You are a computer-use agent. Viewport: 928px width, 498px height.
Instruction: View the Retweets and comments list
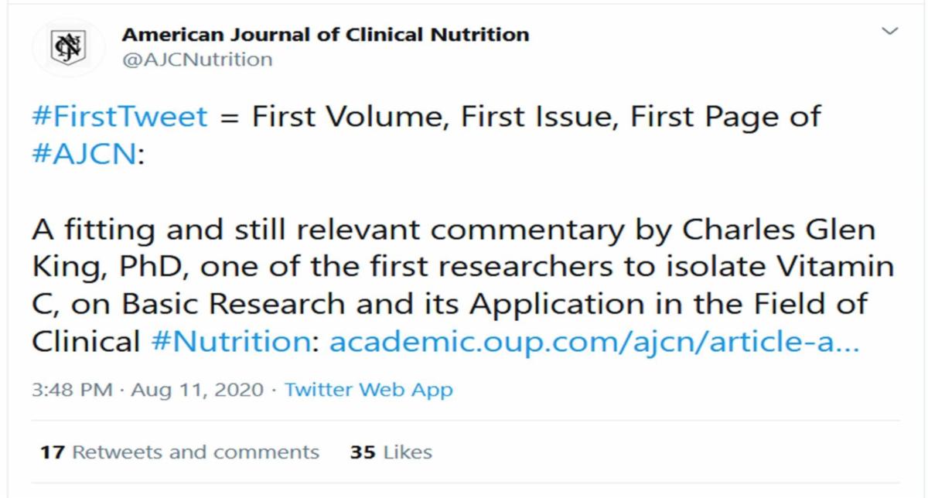195,452
